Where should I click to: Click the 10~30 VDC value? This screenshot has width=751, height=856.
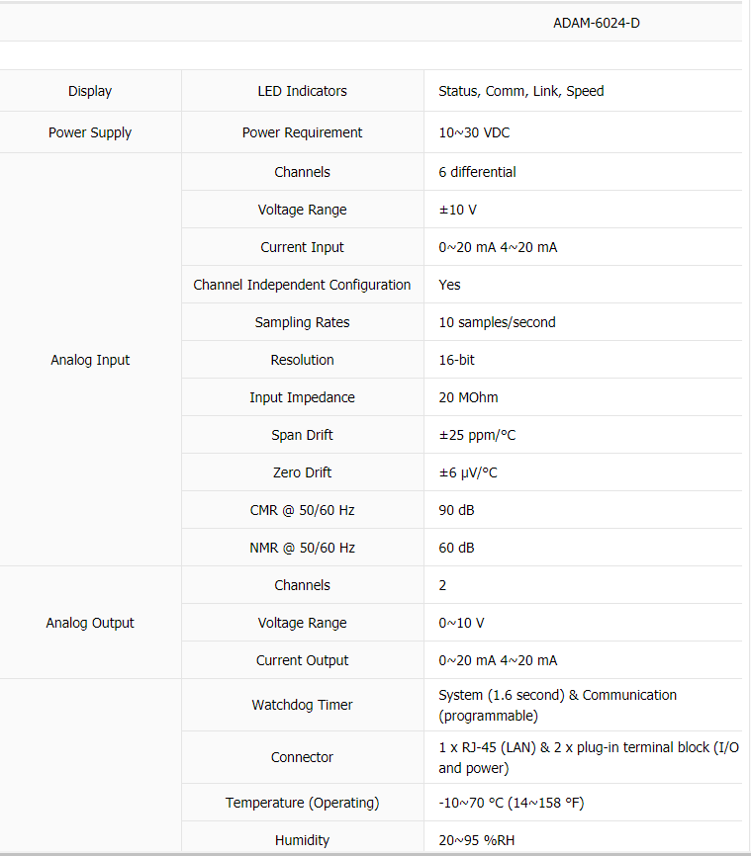(x=474, y=132)
